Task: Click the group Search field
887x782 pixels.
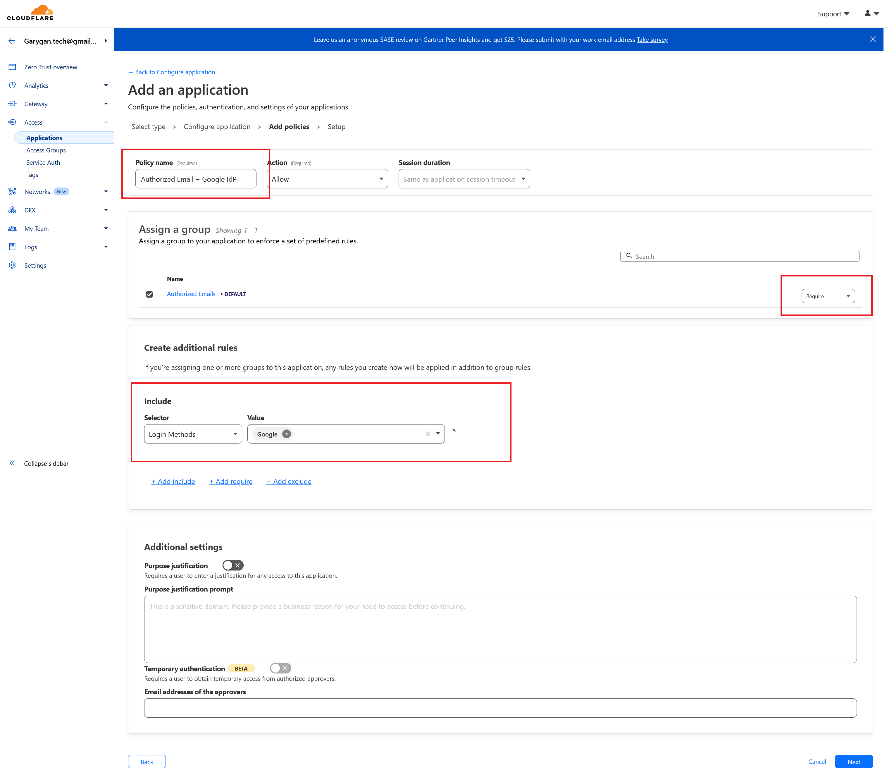Action: pyautogui.click(x=739, y=256)
